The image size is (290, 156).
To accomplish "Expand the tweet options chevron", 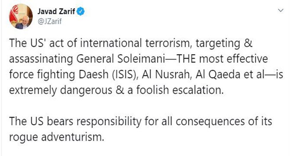I will 280,10.
